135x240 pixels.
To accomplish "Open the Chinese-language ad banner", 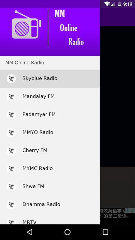I will coord(117,216).
